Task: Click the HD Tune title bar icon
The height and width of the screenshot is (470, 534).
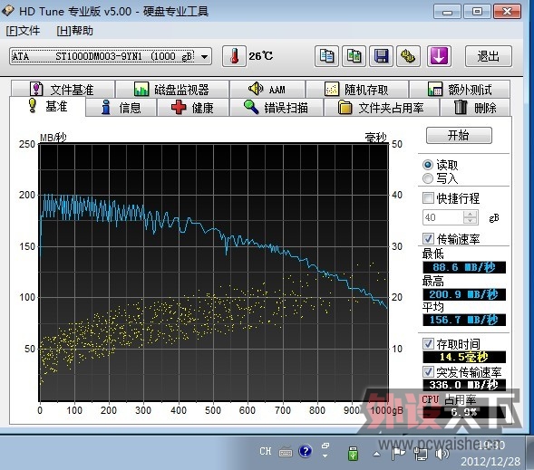Action: pos(7,11)
